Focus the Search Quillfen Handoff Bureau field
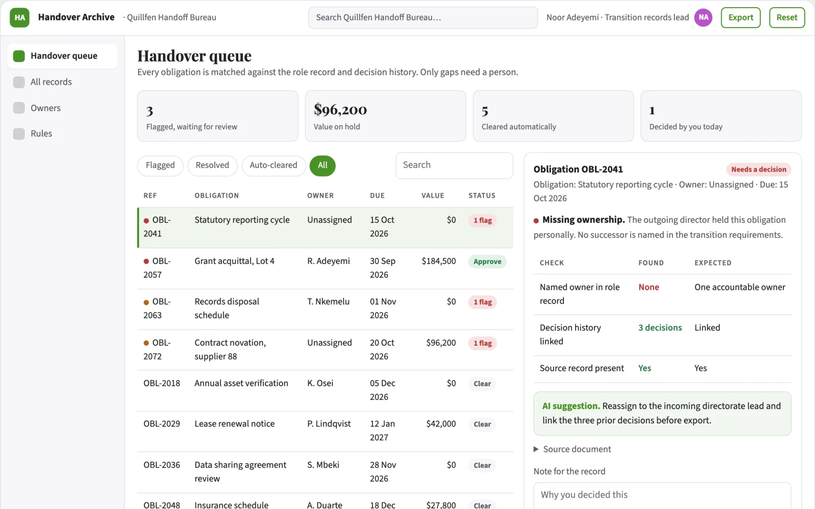815x509 pixels. point(423,17)
